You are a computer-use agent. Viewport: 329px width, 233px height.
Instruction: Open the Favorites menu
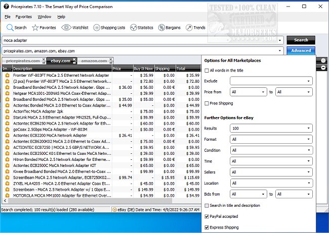[24, 17]
